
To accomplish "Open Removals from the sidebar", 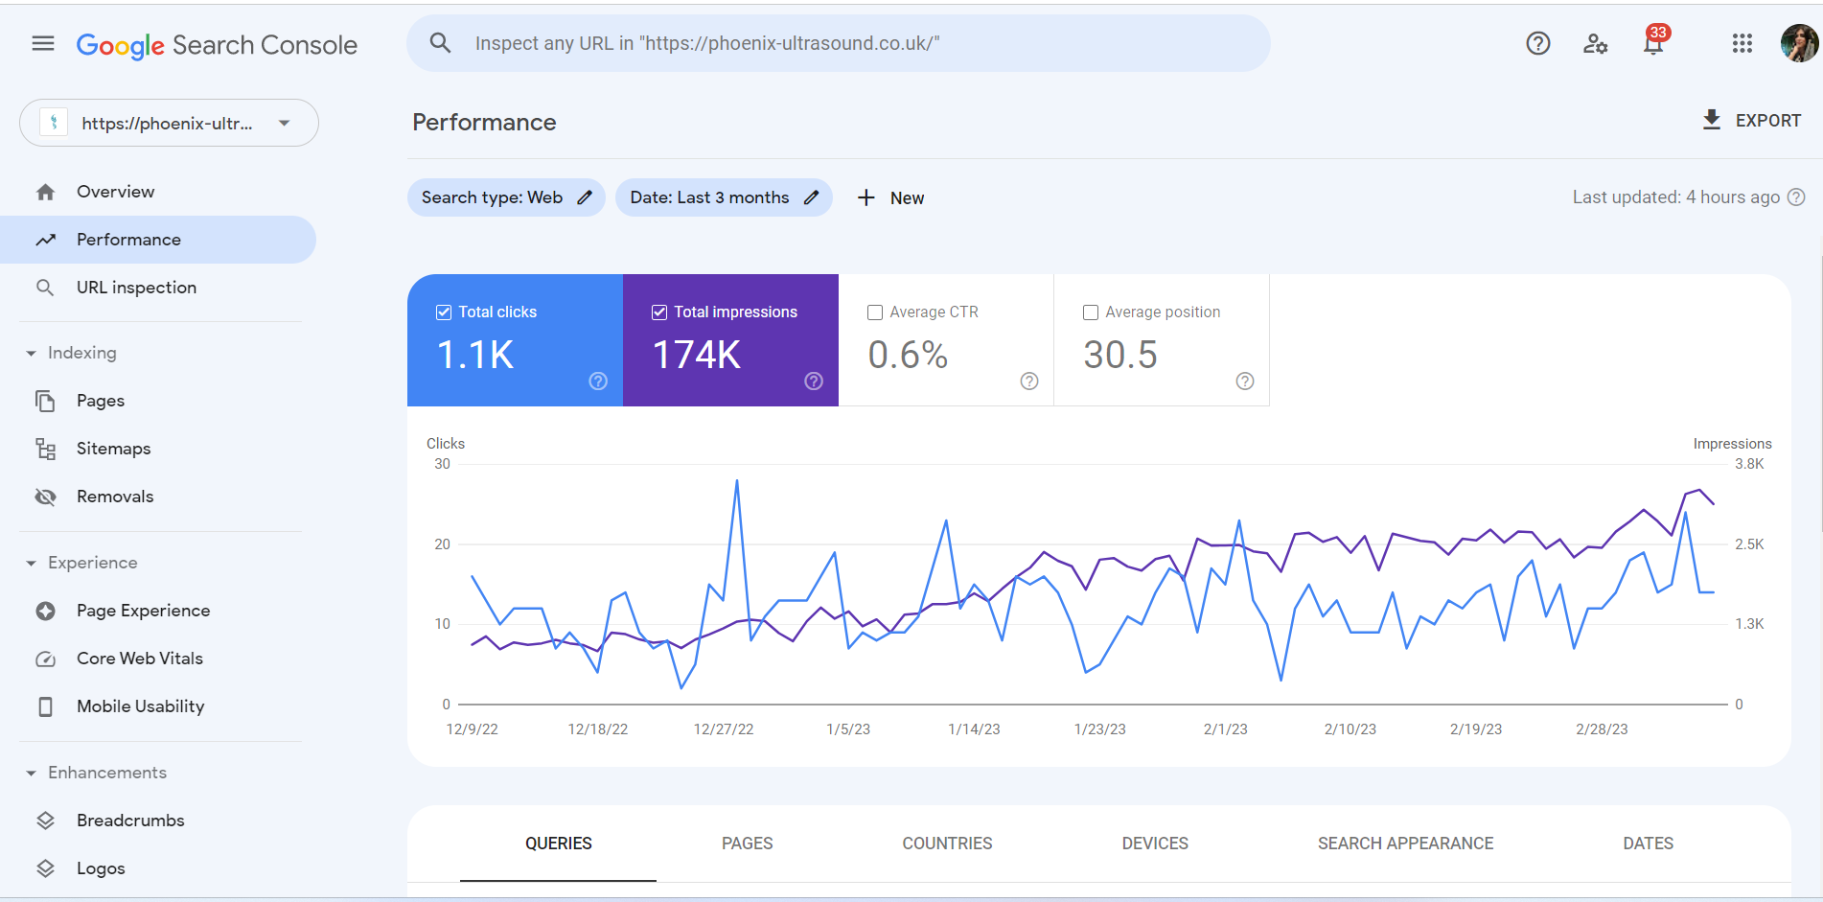I will coord(115,496).
